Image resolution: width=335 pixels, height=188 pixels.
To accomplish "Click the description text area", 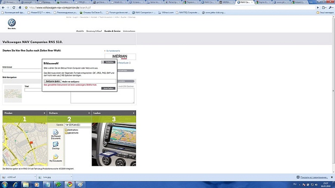I will pyautogui.click(x=102, y=96).
